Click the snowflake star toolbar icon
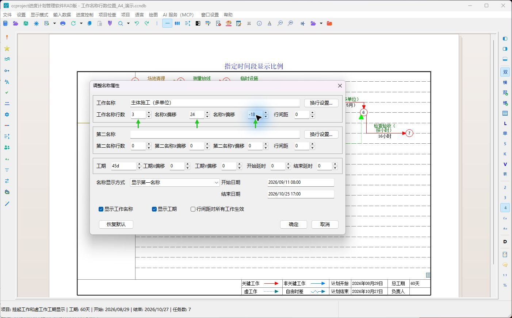Screen dimensions: 512x318 click(36, 23)
